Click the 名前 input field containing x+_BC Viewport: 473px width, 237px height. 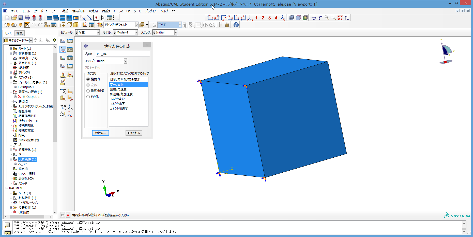[x=123, y=54]
